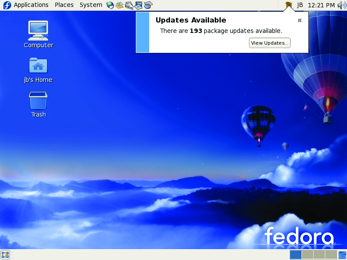Open the volume control speaker icon
Screen dimensions: 347x260
tap(341, 5)
